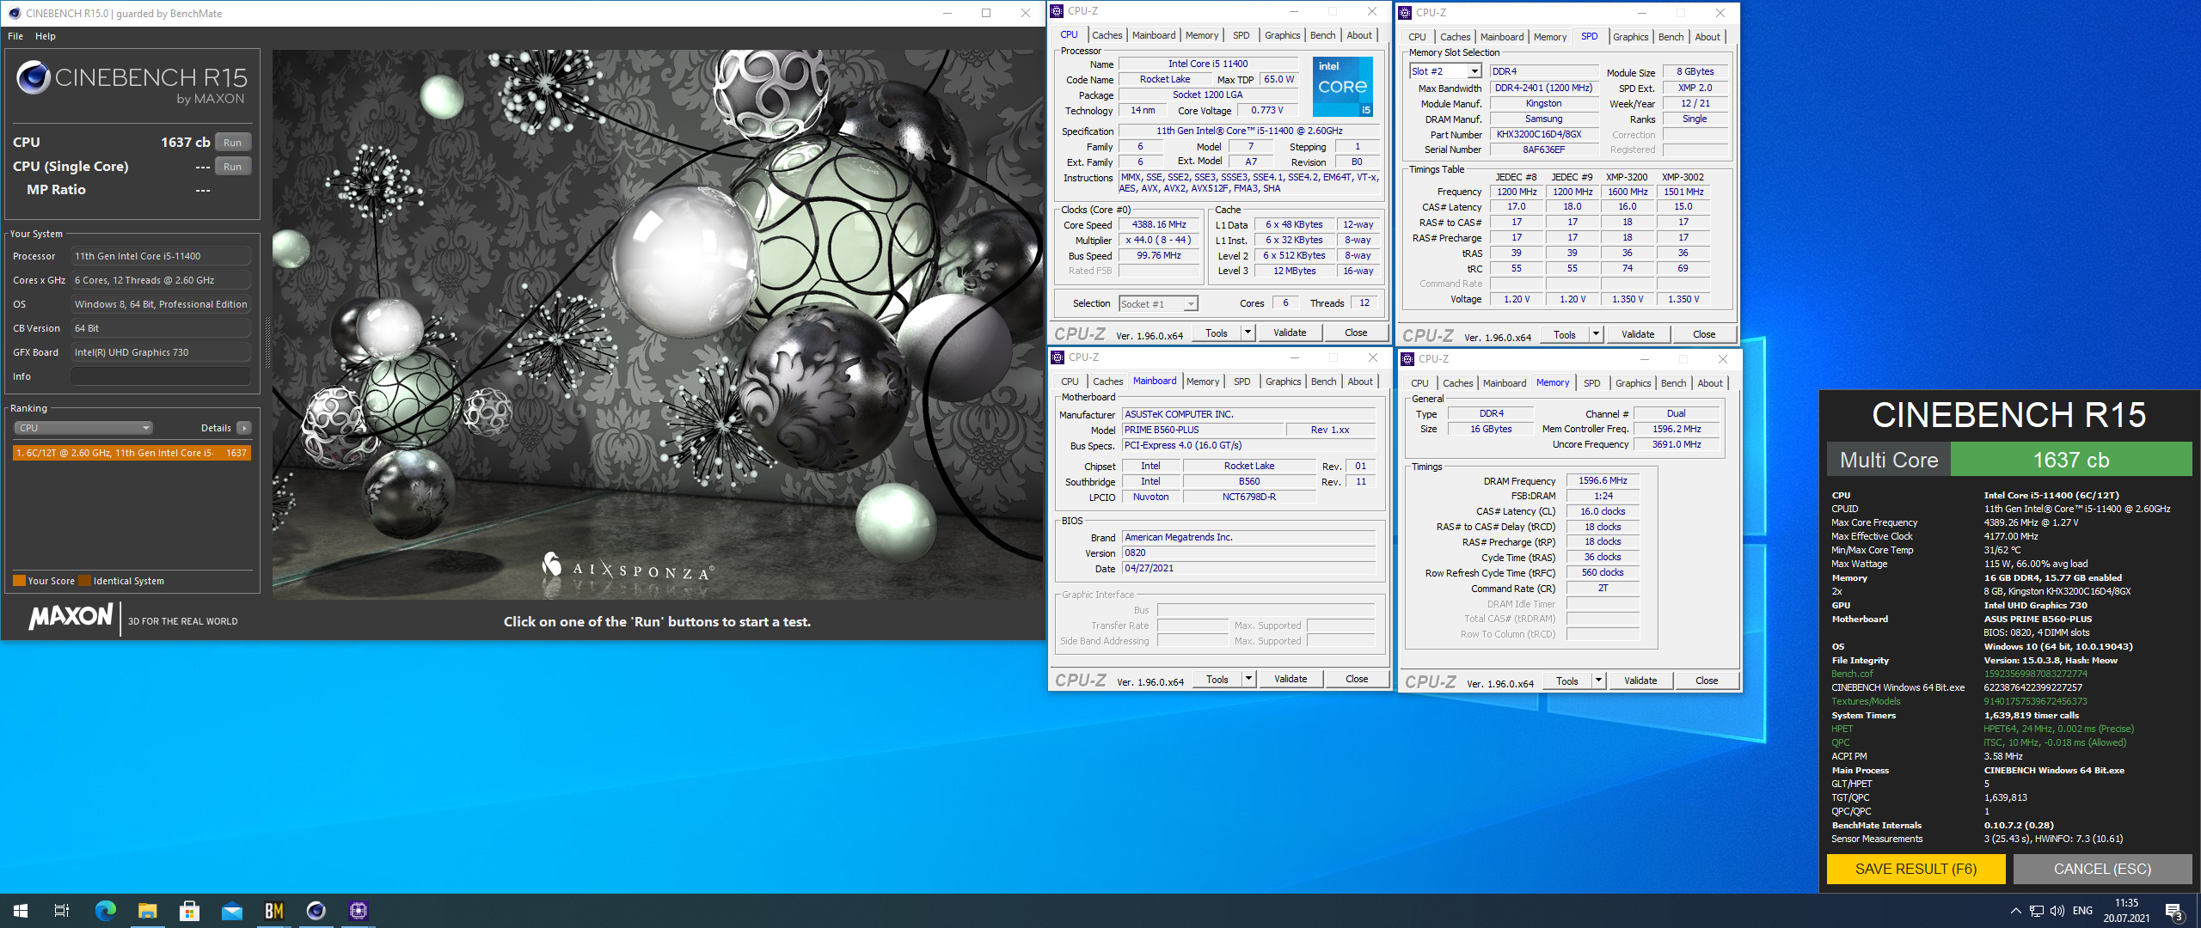Click the Details arrow icon in Ranking
The height and width of the screenshot is (928, 2201).
[x=244, y=428]
